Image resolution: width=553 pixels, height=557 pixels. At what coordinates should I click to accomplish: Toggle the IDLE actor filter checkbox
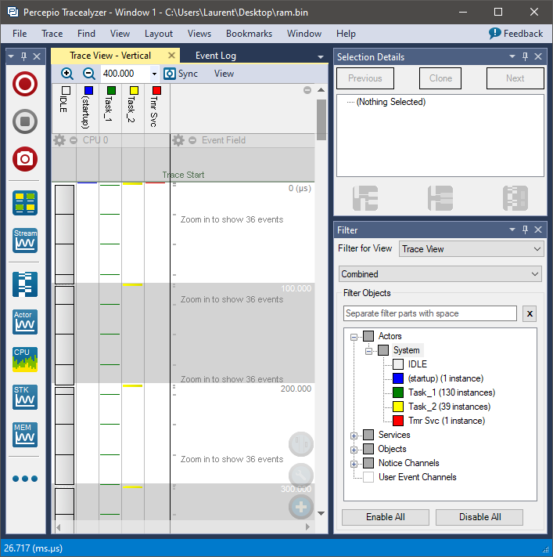pyautogui.click(x=398, y=364)
